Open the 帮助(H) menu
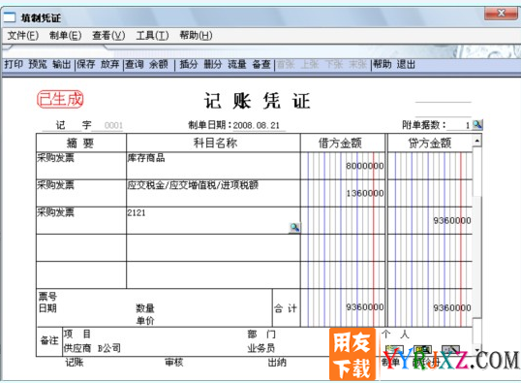Viewport: 521px width, 383px height. point(196,35)
